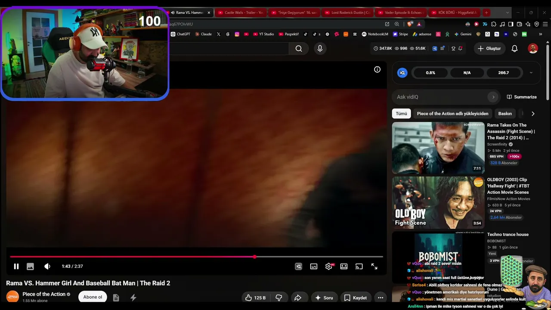Open the more actions three-dot menu
This screenshot has width=551, height=310.
pyautogui.click(x=381, y=298)
